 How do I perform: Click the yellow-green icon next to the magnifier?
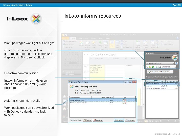point(150,67)
